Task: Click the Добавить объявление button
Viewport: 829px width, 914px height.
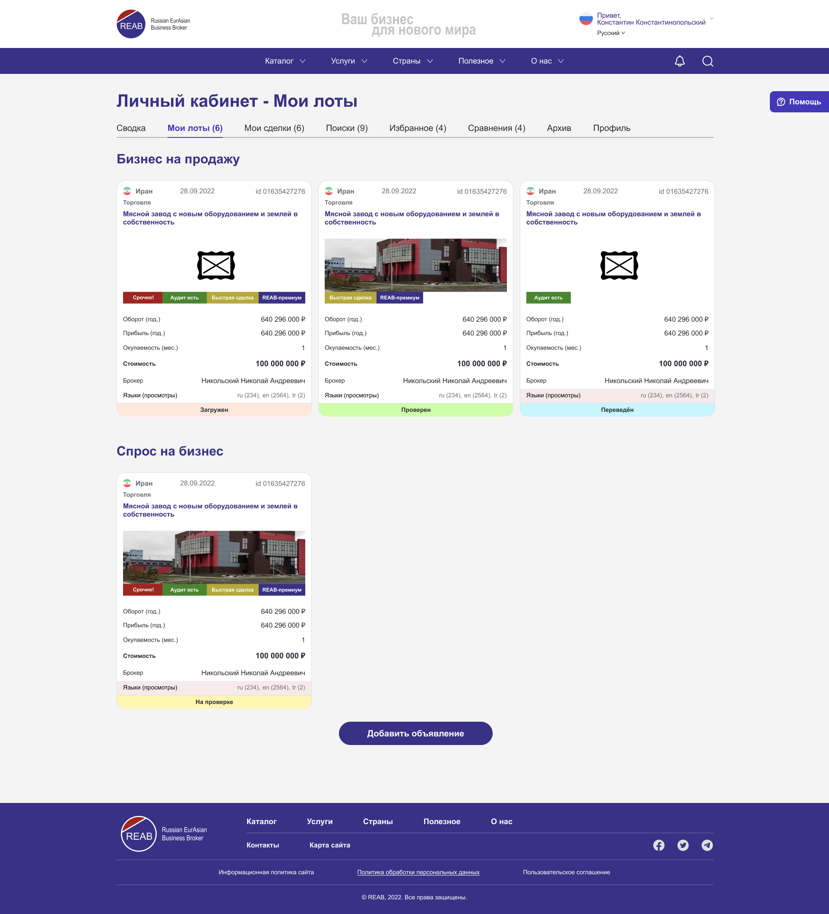Action: (415, 733)
